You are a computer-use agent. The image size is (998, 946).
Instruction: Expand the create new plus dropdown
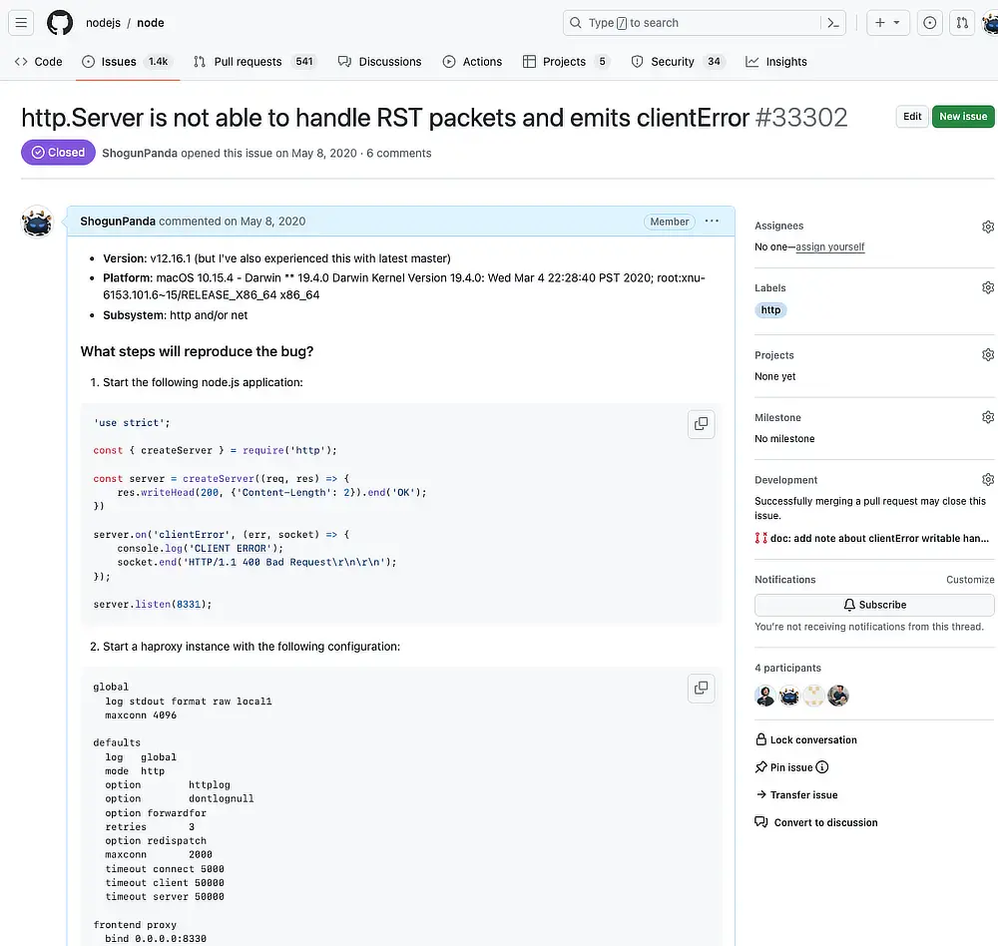pyautogui.click(x=886, y=23)
